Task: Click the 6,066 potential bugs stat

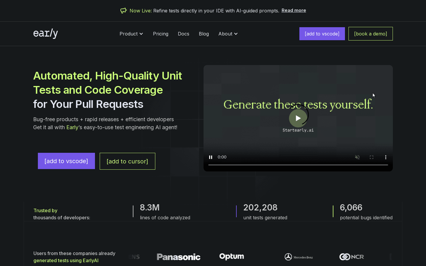Action: click(x=366, y=212)
